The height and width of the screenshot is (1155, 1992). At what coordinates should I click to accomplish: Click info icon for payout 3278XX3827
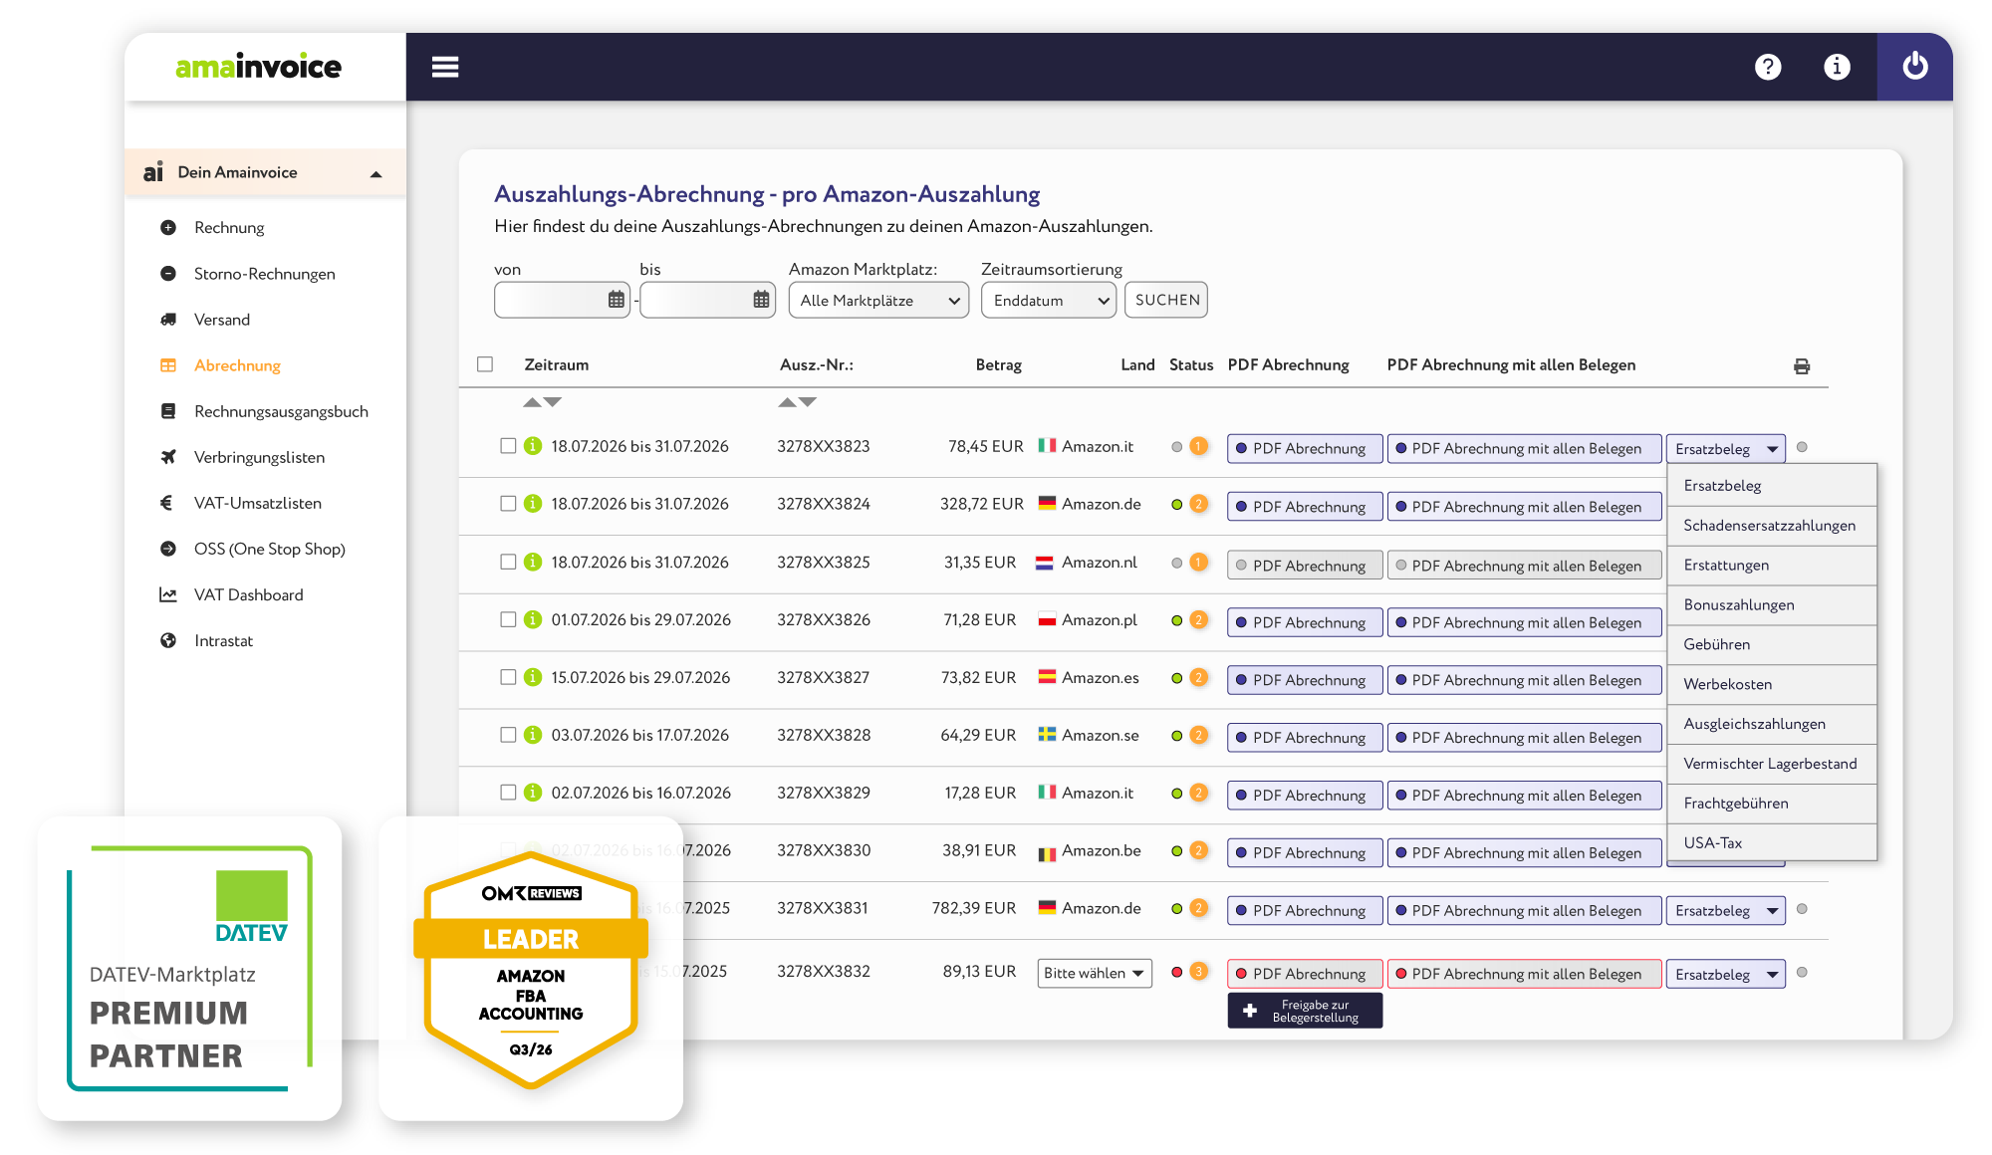click(533, 677)
